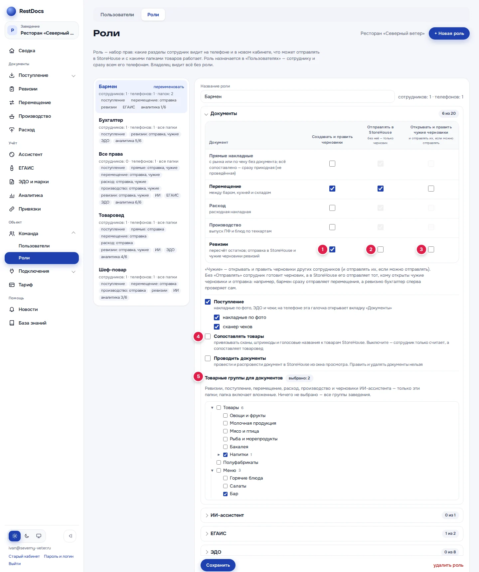Open the Пароль и логин link
Image resolution: width=479 pixels, height=572 pixels.
[x=59, y=556]
